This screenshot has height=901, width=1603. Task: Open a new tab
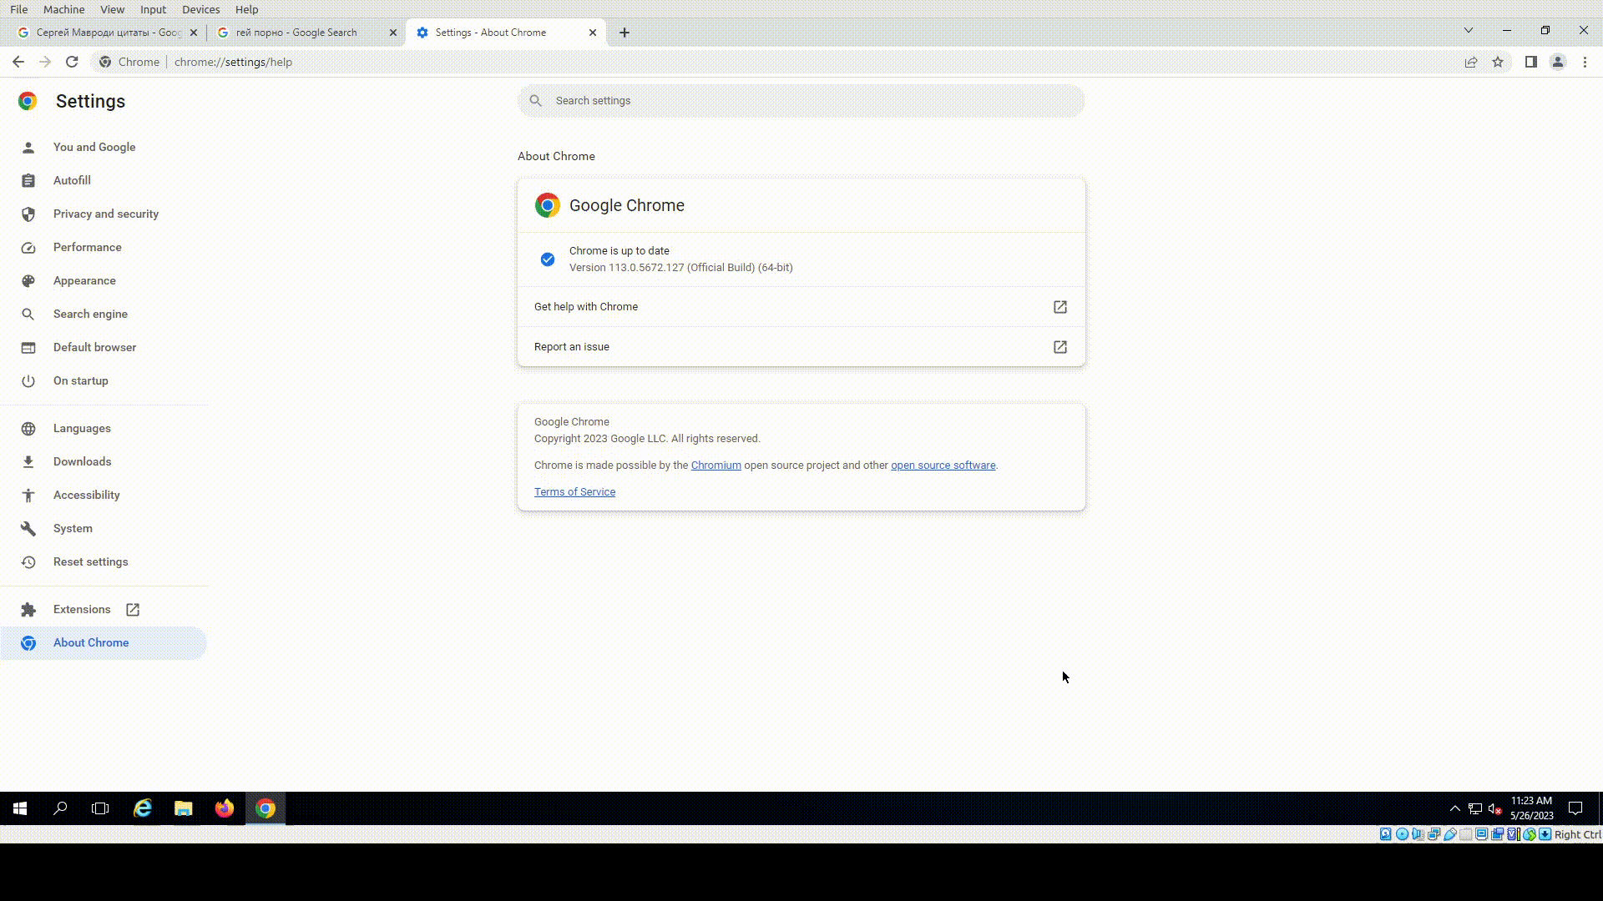(625, 33)
